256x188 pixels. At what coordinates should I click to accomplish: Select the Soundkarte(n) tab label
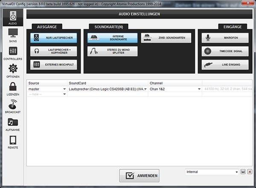[108, 27]
